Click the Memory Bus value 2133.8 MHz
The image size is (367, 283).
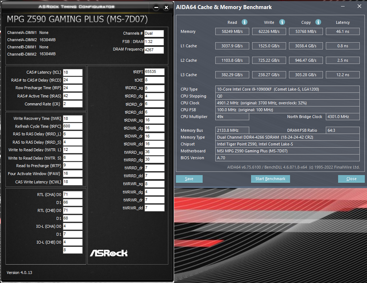tap(232, 130)
